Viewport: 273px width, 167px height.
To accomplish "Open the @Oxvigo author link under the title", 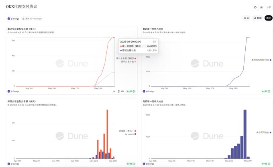I will tap(13, 18).
